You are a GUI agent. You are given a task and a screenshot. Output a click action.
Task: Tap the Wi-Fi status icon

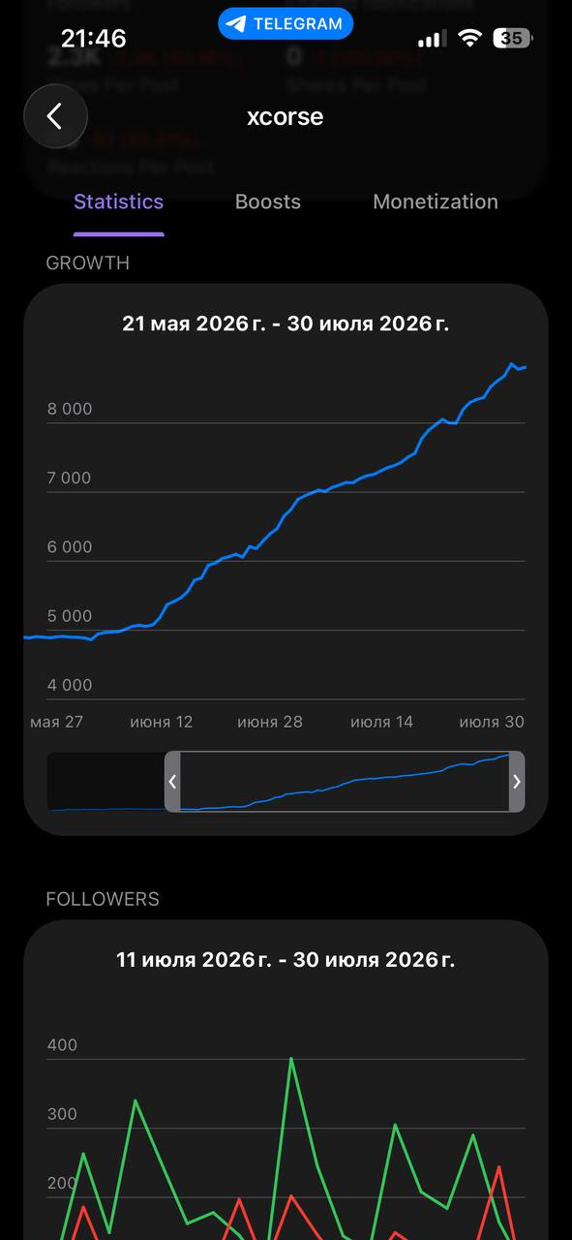pos(470,38)
